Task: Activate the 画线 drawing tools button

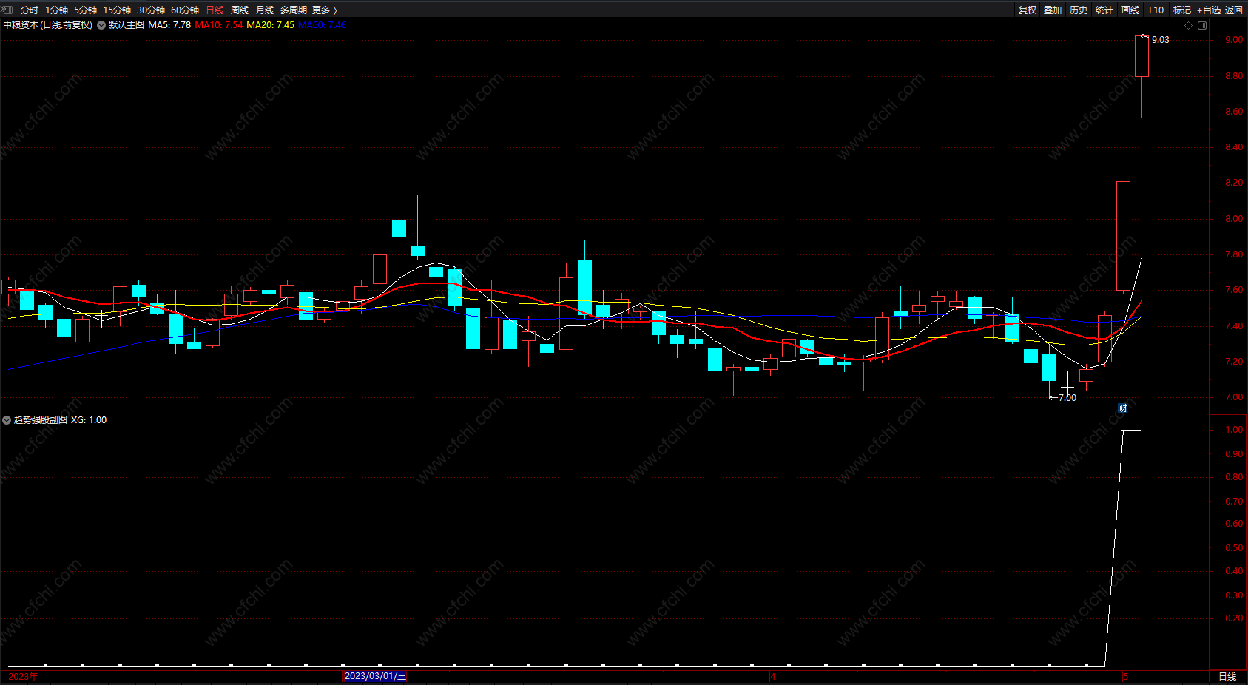Action: 1130,10
